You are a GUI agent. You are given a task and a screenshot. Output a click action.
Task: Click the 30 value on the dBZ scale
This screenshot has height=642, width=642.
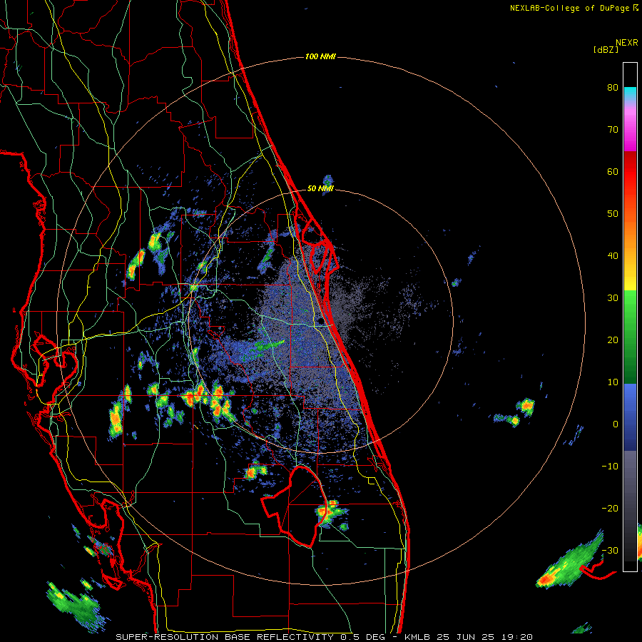613,298
